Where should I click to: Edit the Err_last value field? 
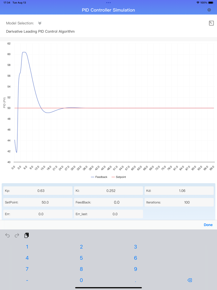tap(108, 214)
